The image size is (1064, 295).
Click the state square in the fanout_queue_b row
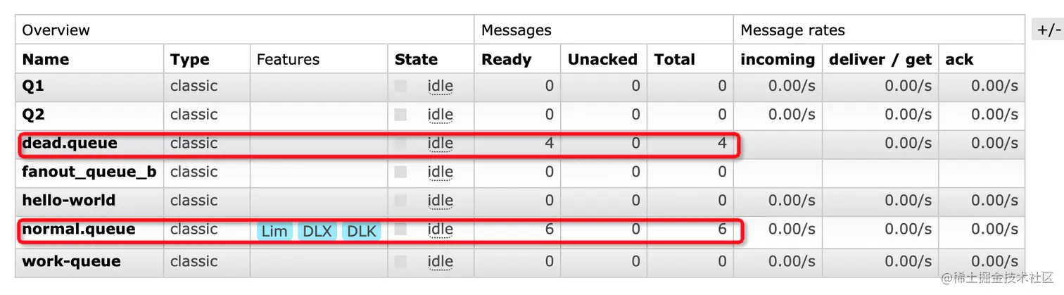pos(400,172)
